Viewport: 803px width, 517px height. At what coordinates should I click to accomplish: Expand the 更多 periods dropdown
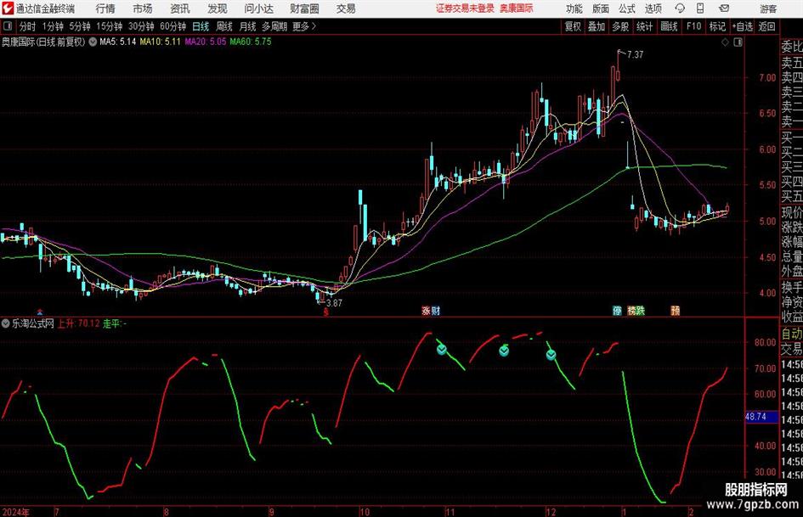pos(304,26)
